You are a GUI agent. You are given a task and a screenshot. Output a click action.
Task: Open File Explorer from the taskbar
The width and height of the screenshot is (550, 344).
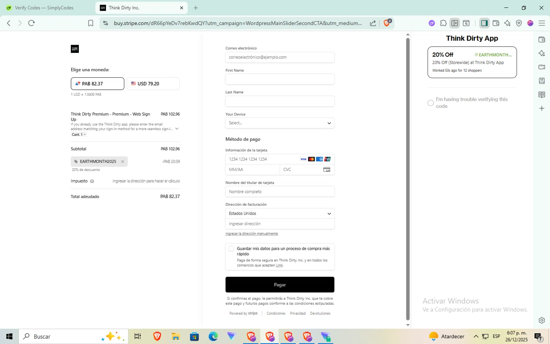175,336
